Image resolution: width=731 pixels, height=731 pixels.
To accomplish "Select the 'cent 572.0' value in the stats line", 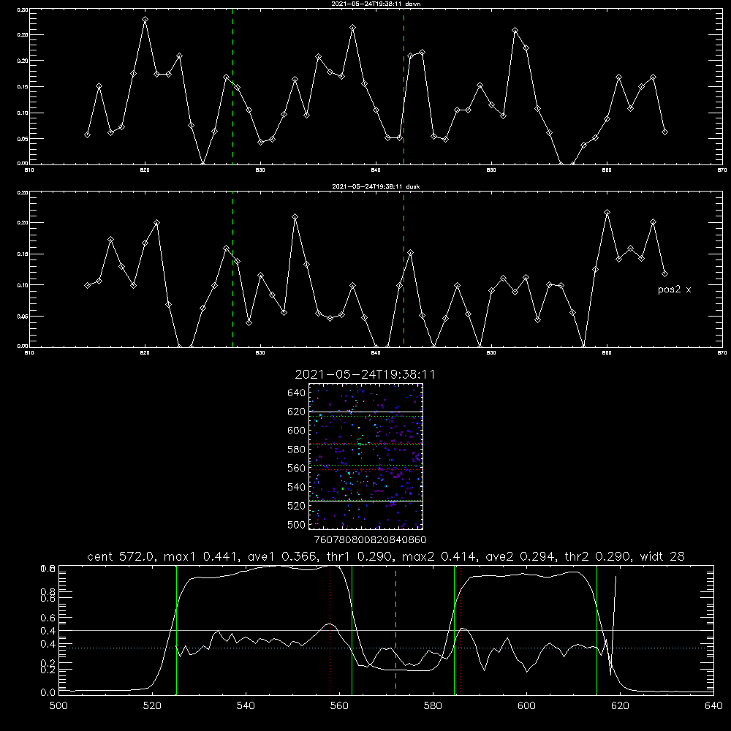I will click(x=122, y=556).
